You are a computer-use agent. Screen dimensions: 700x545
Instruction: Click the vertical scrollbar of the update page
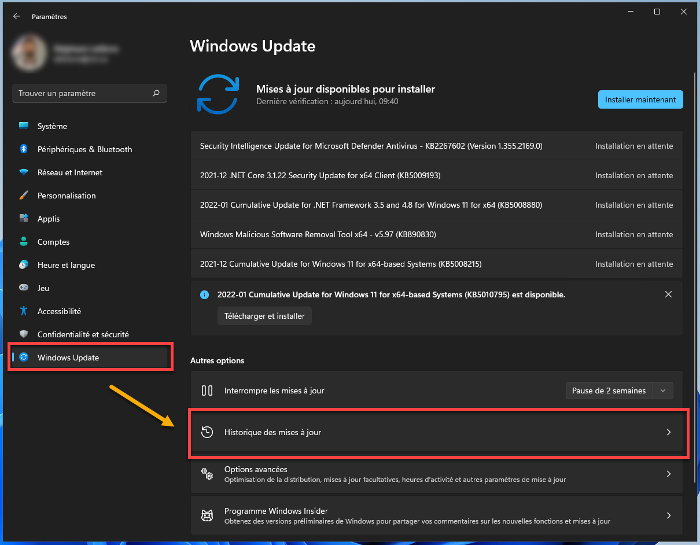point(695,278)
